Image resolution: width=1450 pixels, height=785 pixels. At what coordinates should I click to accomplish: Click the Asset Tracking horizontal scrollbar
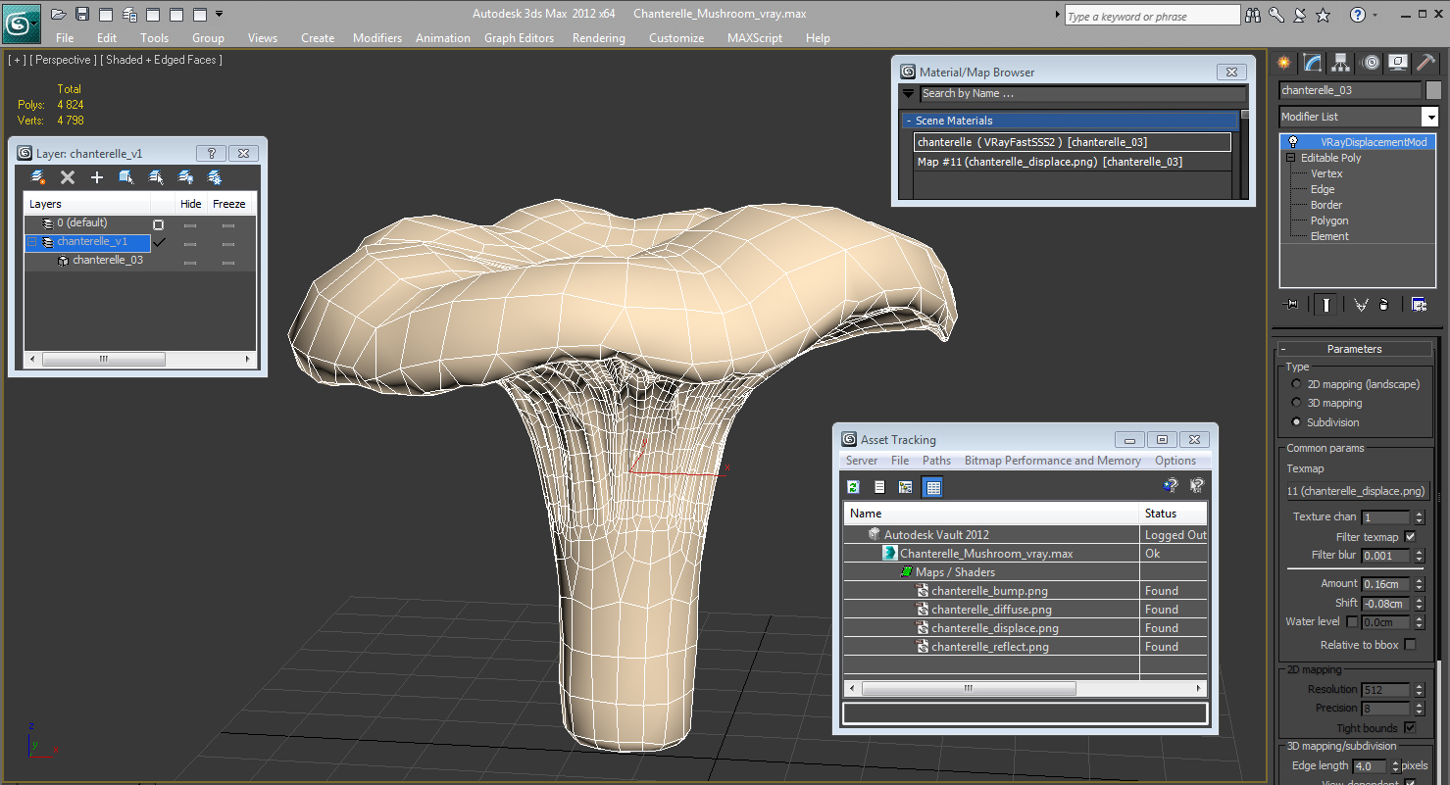[1025, 689]
